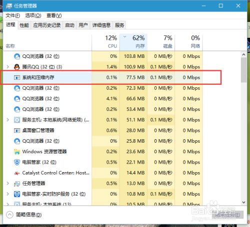Click the 系统和压缩内存 process icon

tap(17, 77)
